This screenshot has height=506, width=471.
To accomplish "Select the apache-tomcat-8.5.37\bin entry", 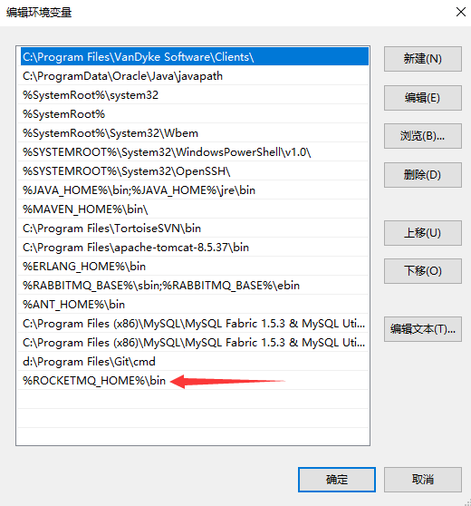I will [193, 248].
